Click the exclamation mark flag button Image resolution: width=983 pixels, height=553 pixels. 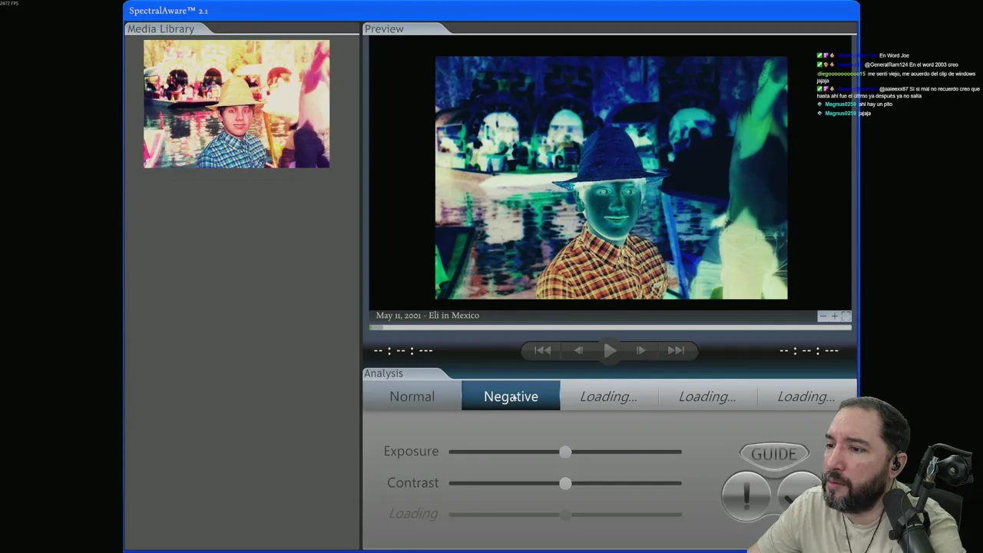[746, 495]
